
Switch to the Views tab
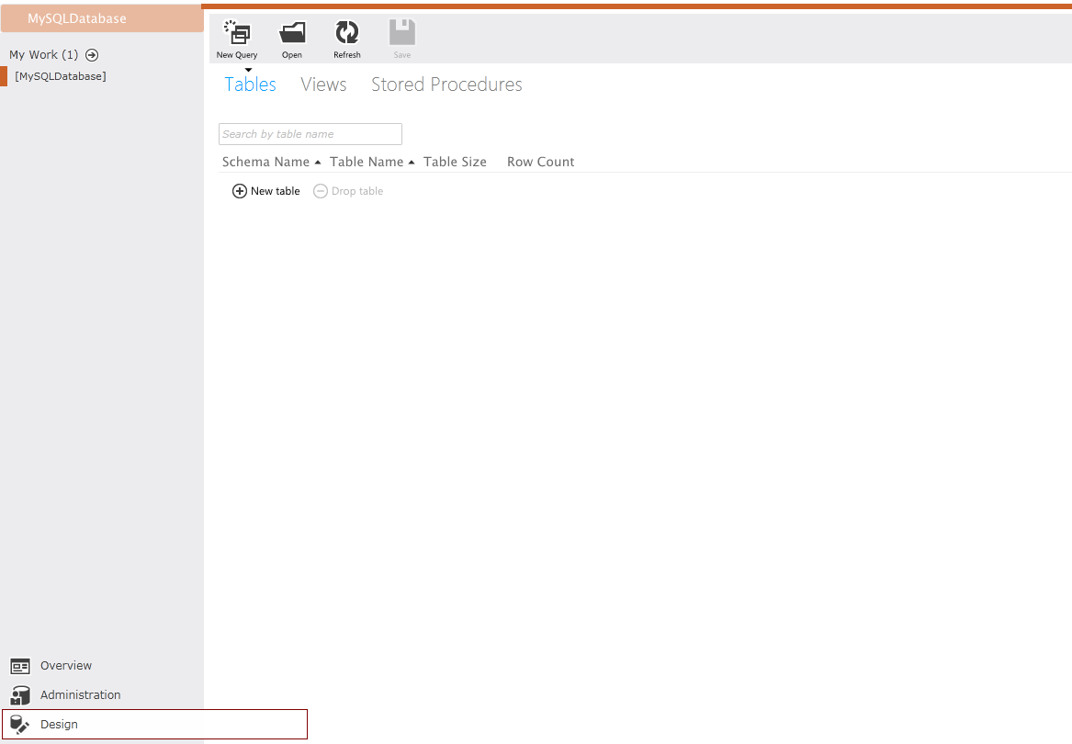323,85
